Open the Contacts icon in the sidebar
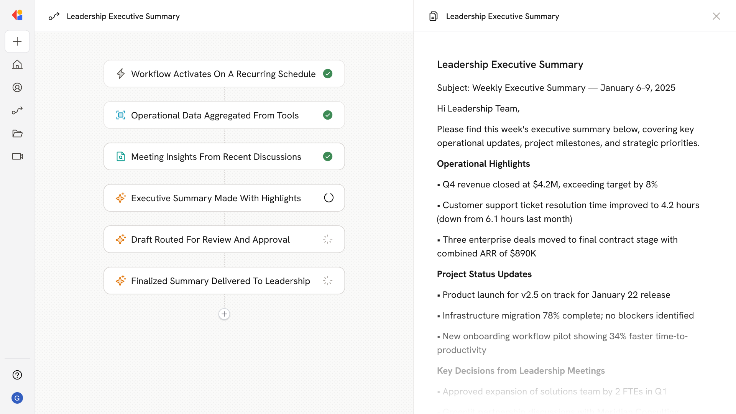Screen dimensions: 736x414 (17, 87)
